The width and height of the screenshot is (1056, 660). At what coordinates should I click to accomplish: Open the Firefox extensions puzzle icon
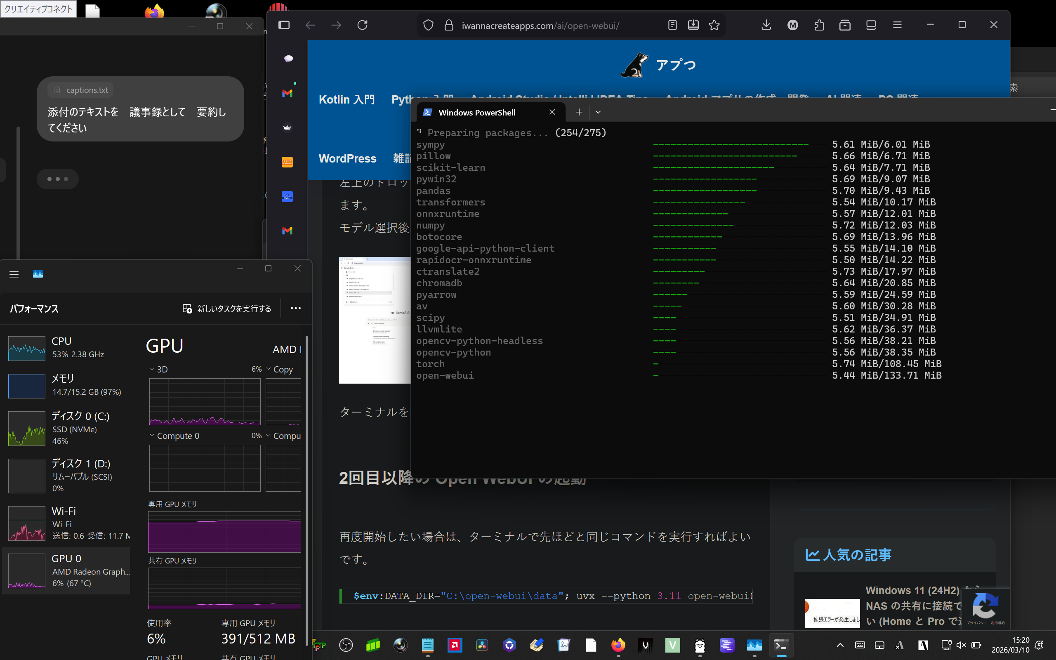(x=819, y=25)
